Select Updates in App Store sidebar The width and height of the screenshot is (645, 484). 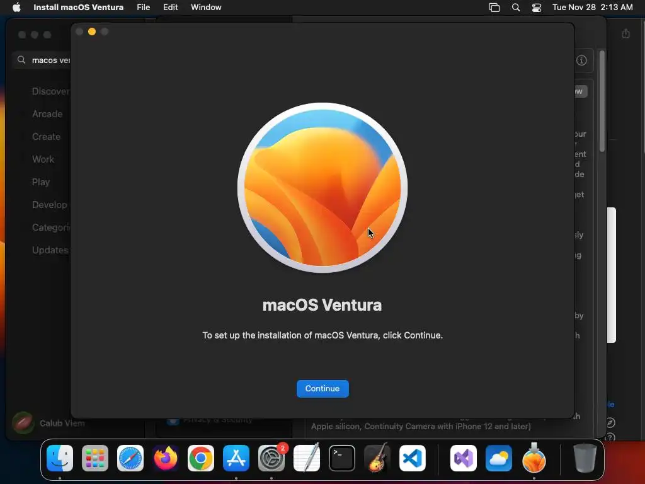50,250
